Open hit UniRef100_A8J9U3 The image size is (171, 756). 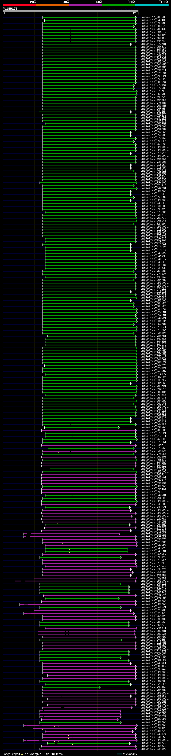pyautogui.click(x=153, y=17)
